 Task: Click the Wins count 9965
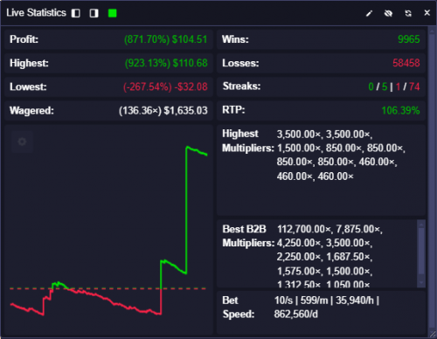pyautogui.click(x=409, y=39)
